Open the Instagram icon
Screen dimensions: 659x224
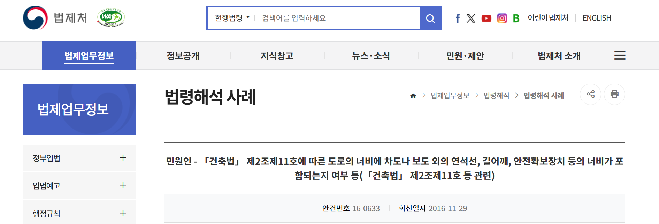click(x=502, y=18)
